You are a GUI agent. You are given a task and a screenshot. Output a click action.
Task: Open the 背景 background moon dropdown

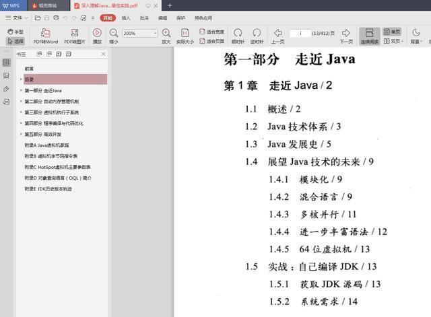[416, 36]
